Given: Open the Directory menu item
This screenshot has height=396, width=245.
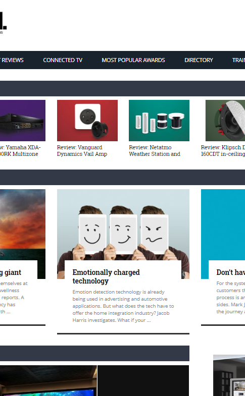Looking at the screenshot, I should pos(199,60).
